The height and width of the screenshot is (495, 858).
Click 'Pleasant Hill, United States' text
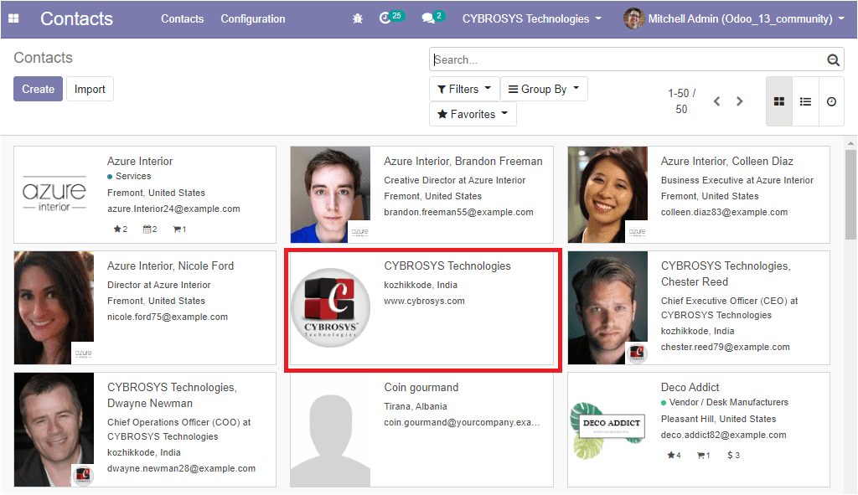[x=718, y=419]
